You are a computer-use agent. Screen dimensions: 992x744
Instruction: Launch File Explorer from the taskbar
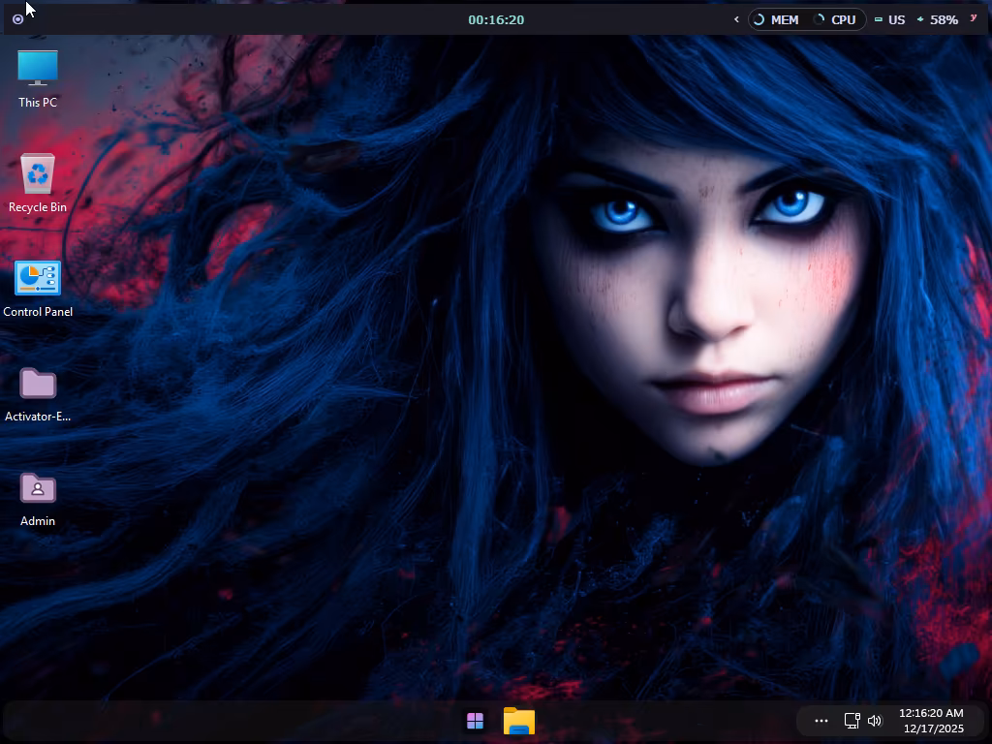click(x=519, y=721)
